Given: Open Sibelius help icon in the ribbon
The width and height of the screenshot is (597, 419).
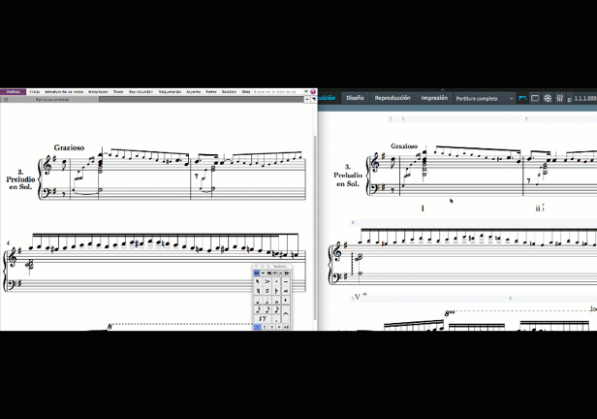Looking at the screenshot, I should click(313, 92).
